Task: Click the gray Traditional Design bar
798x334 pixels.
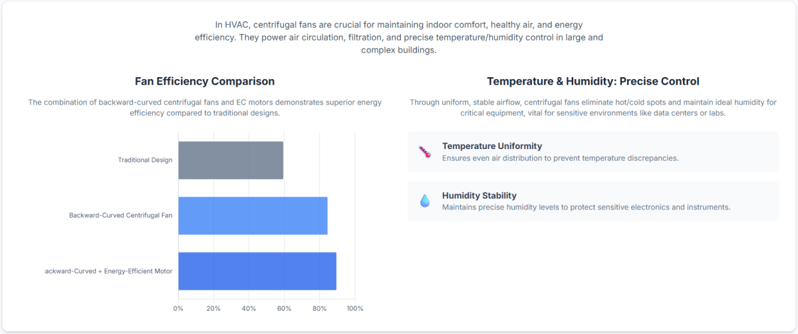Action: click(x=231, y=160)
